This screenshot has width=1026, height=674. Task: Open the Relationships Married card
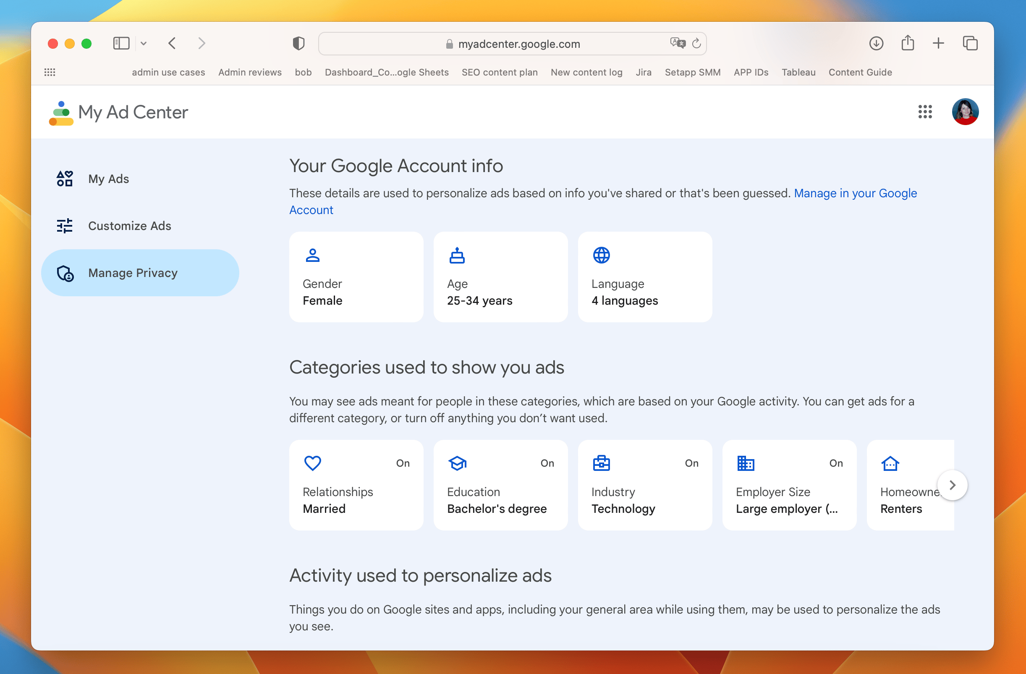click(x=356, y=485)
